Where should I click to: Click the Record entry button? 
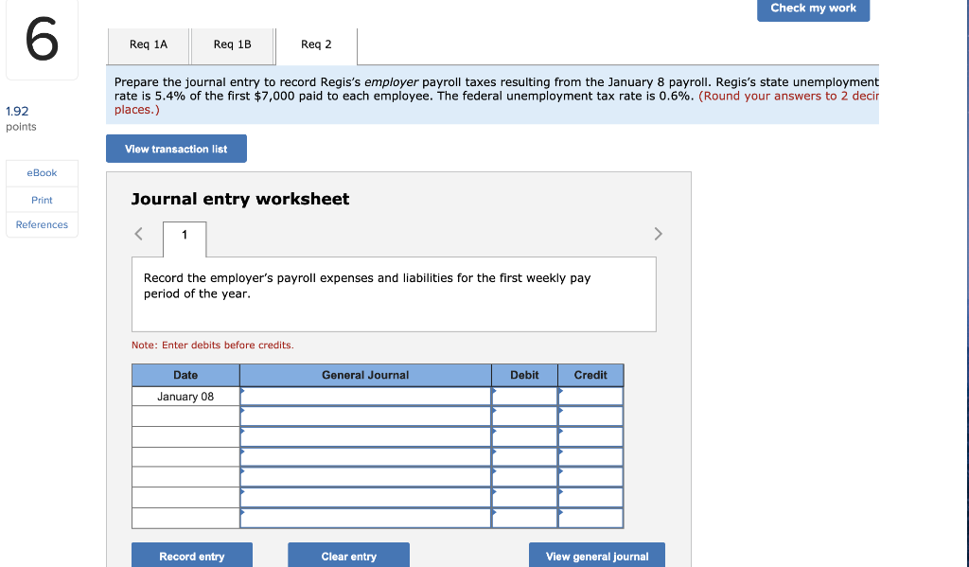tap(191, 555)
